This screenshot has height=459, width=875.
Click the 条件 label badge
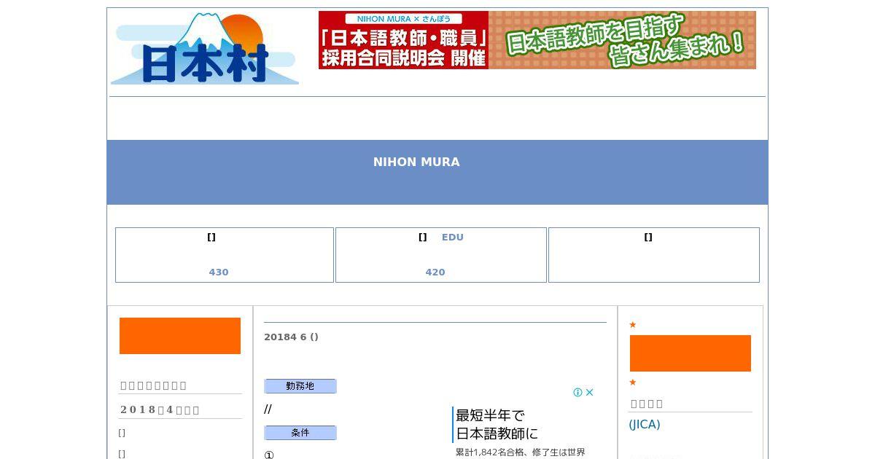[x=300, y=433]
